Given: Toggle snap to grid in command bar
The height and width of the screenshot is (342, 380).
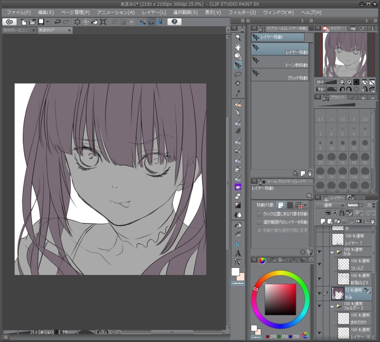Looking at the screenshot, I should (x=160, y=22).
